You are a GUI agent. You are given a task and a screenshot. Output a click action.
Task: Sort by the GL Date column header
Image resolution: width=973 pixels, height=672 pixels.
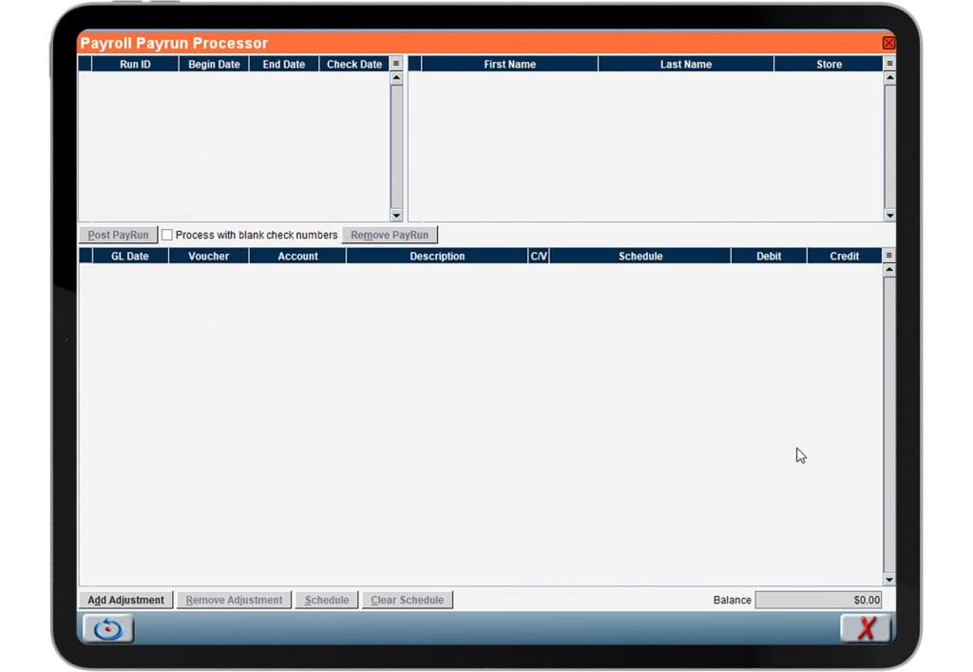point(130,255)
